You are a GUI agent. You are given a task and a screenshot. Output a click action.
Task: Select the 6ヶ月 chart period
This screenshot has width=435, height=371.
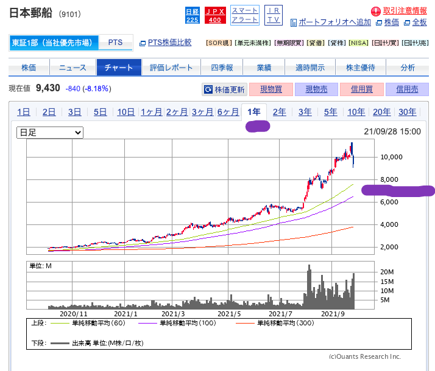(228, 112)
